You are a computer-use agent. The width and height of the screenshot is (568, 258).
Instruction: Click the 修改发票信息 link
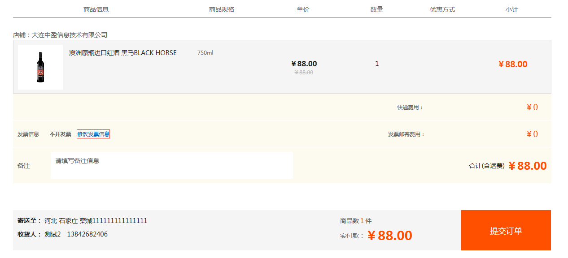point(93,134)
